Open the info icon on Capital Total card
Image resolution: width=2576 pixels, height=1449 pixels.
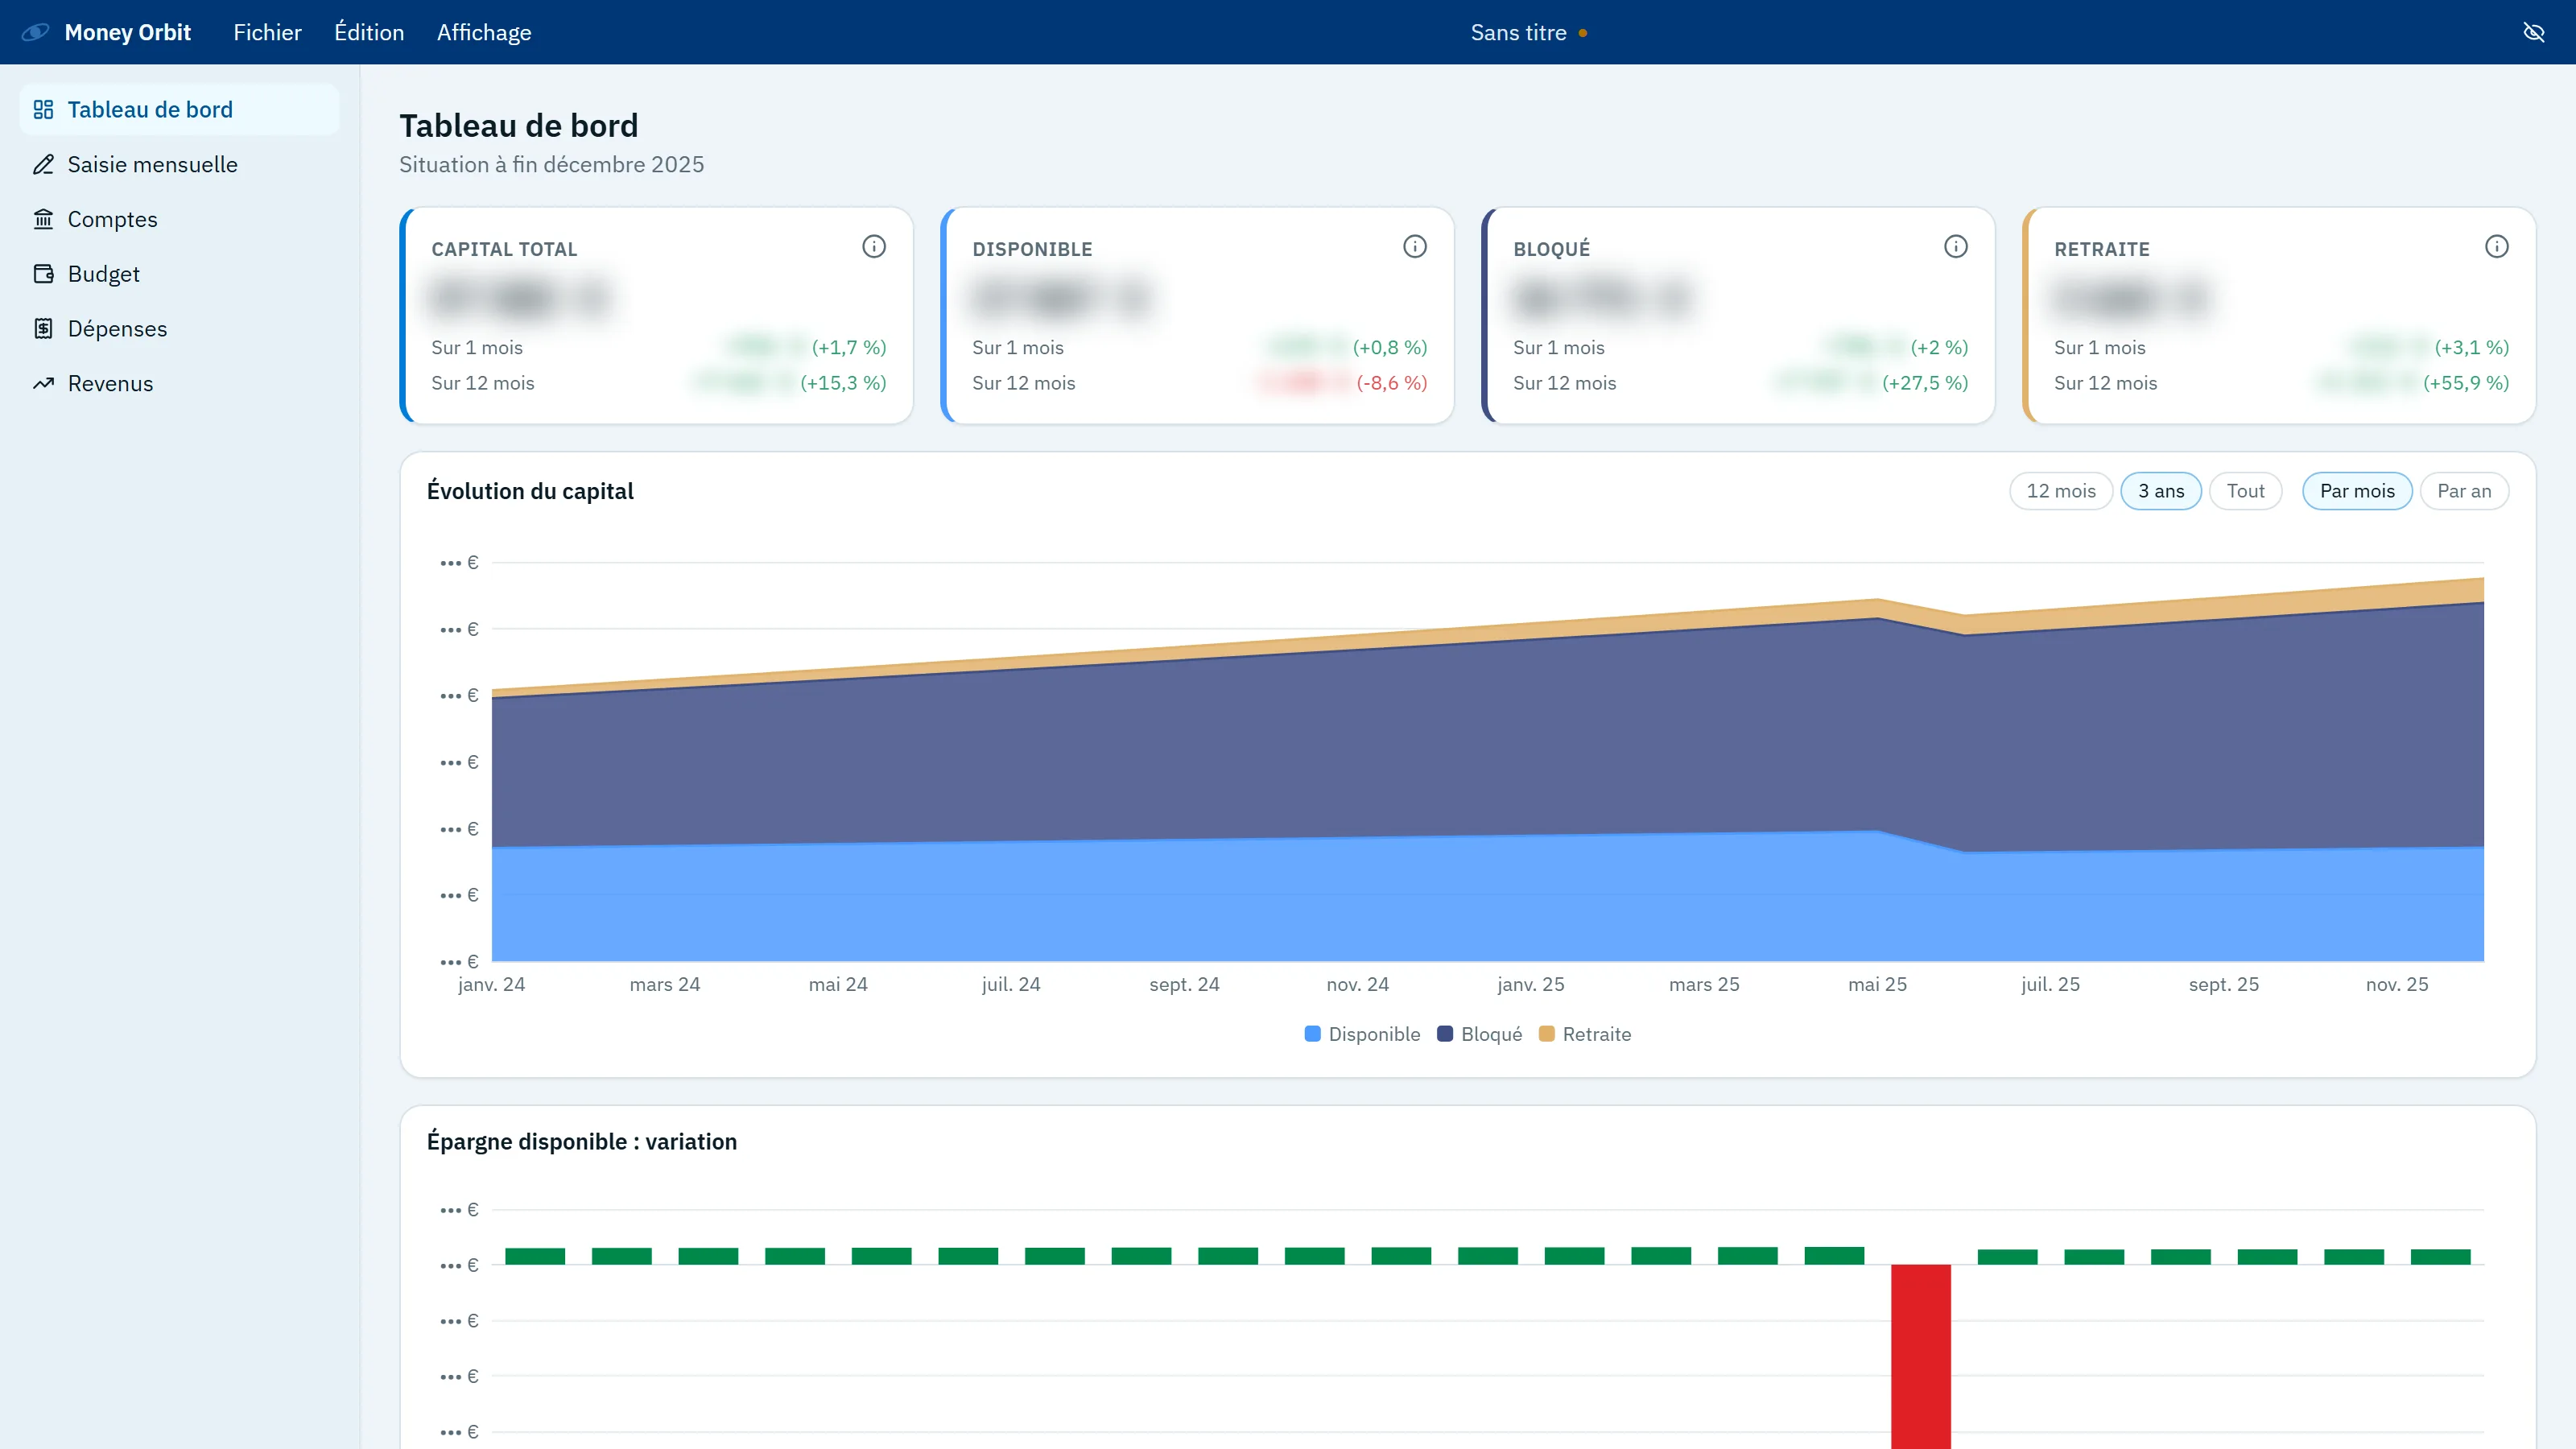pyautogui.click(x=874, y=247)
